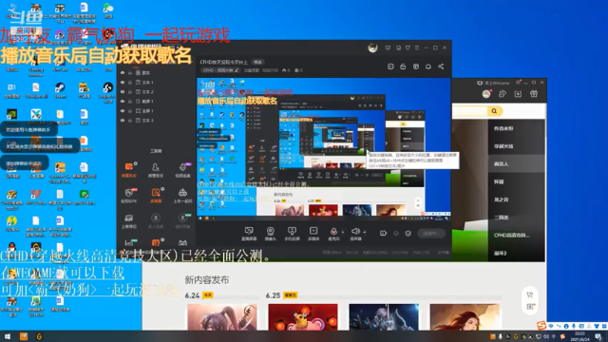
Task: Open the WeGame gift box icon
Action: (534, 94)
